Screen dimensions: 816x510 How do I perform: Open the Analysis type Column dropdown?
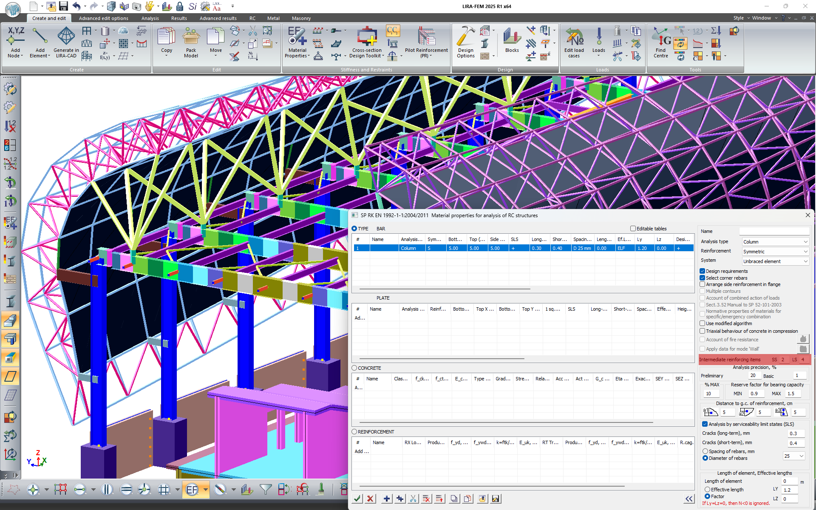pyautogui.click(x=775, y=242)
